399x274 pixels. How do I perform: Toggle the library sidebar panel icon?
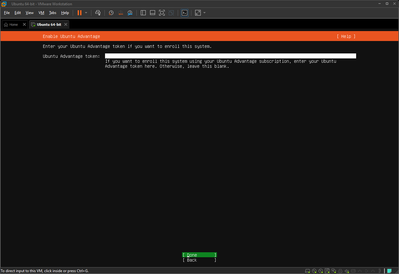pos(143,13)
